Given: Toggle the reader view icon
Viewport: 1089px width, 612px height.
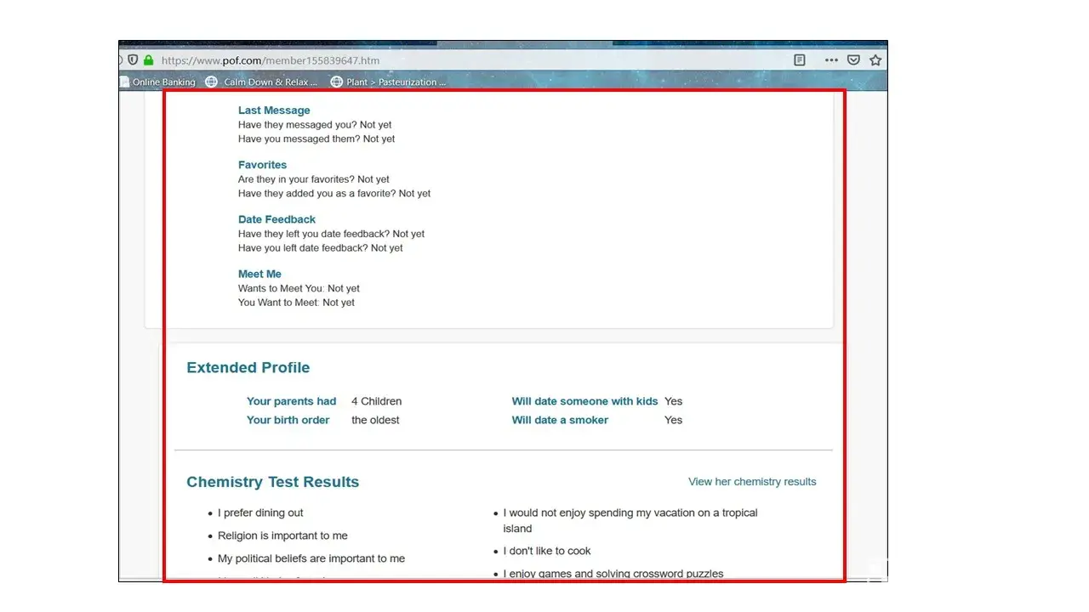Looking at the screenshot, I should 800,60.
